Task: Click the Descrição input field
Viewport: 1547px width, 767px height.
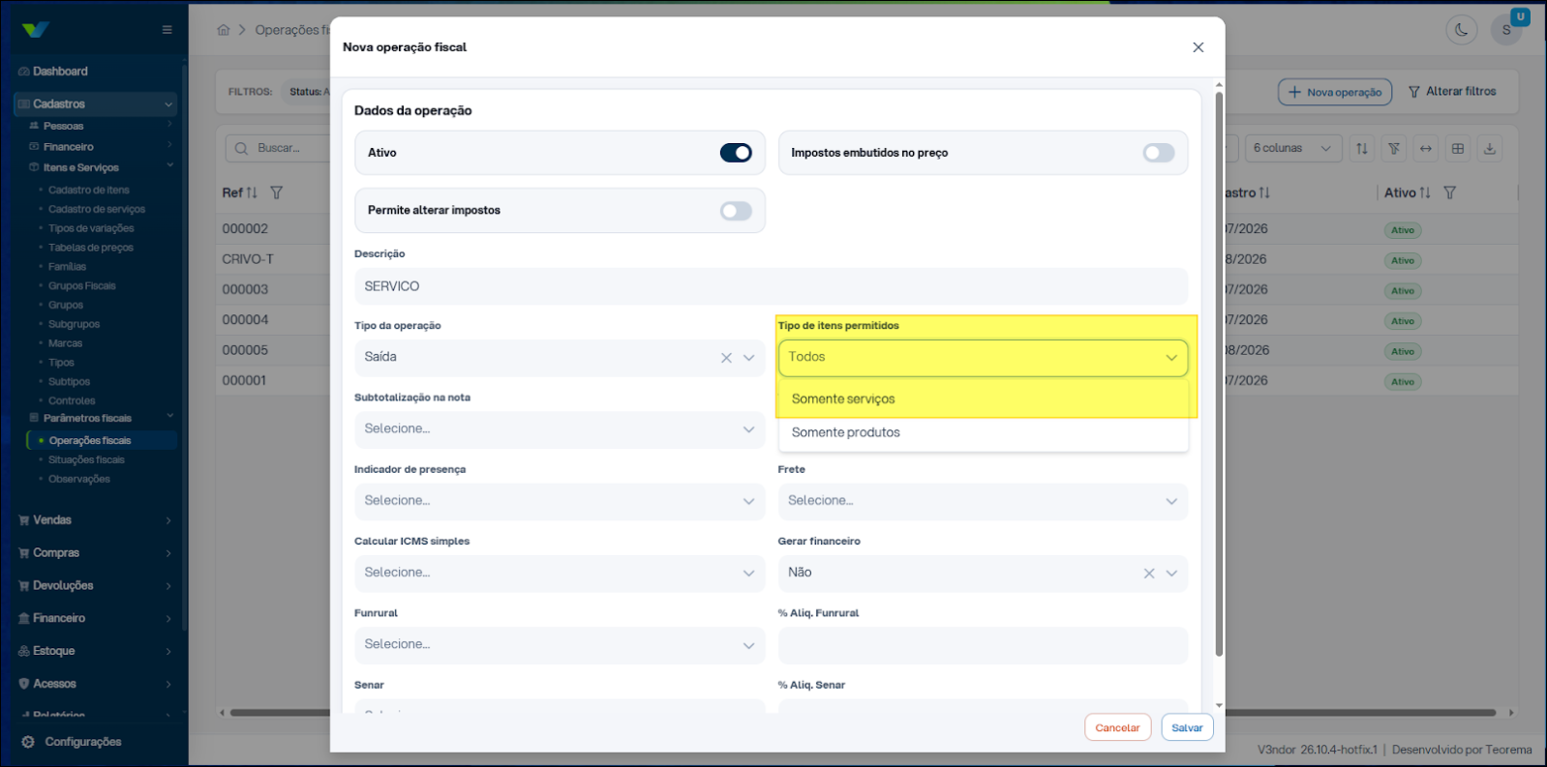Action: [772, 286]
